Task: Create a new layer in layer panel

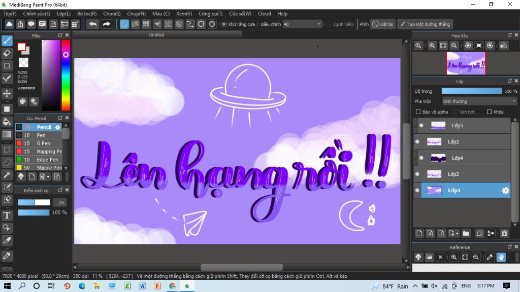Action: point(419,233)
